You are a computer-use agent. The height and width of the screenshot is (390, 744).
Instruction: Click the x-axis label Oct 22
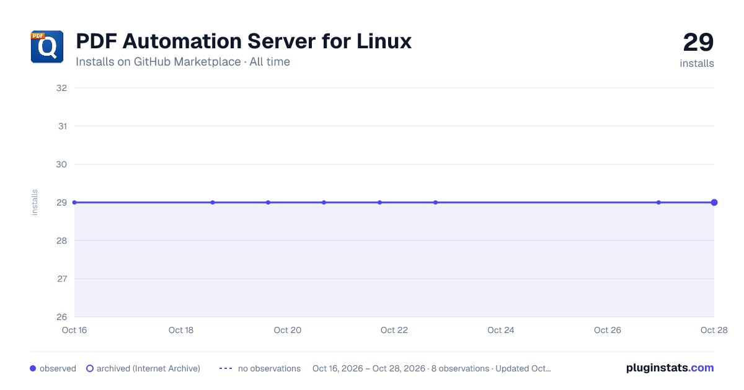click(x=394, y=330)
